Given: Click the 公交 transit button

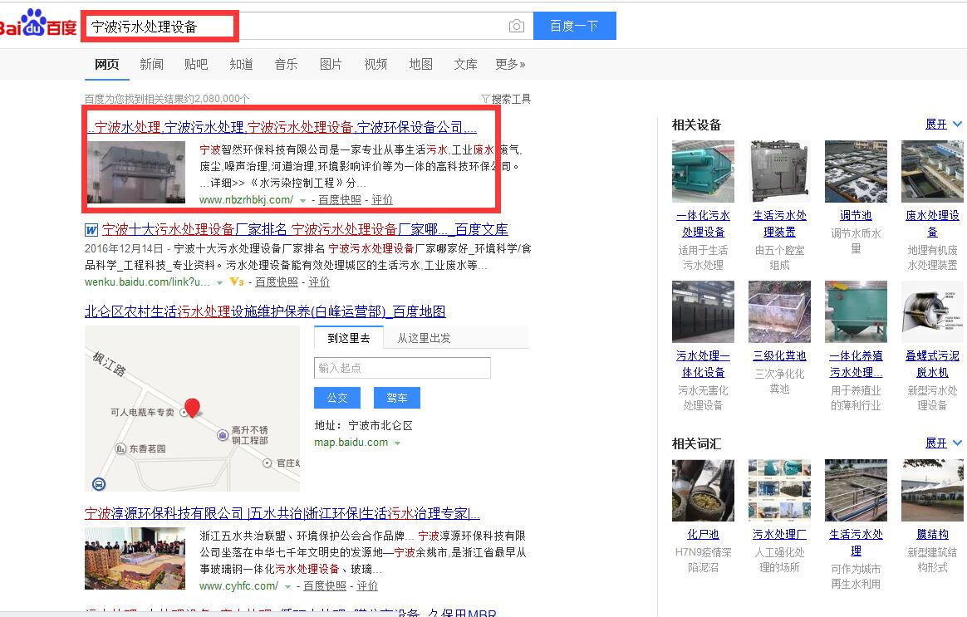Looking at the screenshot, I should click(337, 398).
